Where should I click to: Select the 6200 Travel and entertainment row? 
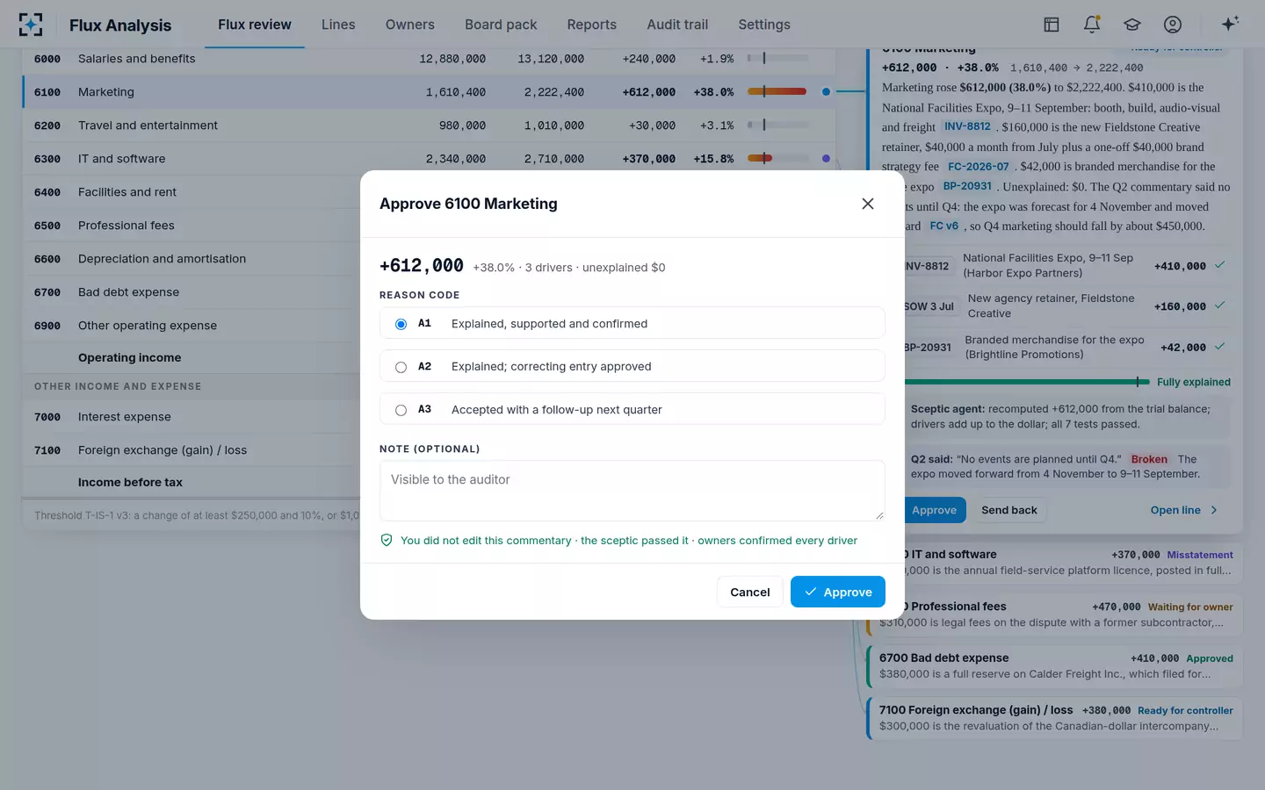tap(429, 126)
